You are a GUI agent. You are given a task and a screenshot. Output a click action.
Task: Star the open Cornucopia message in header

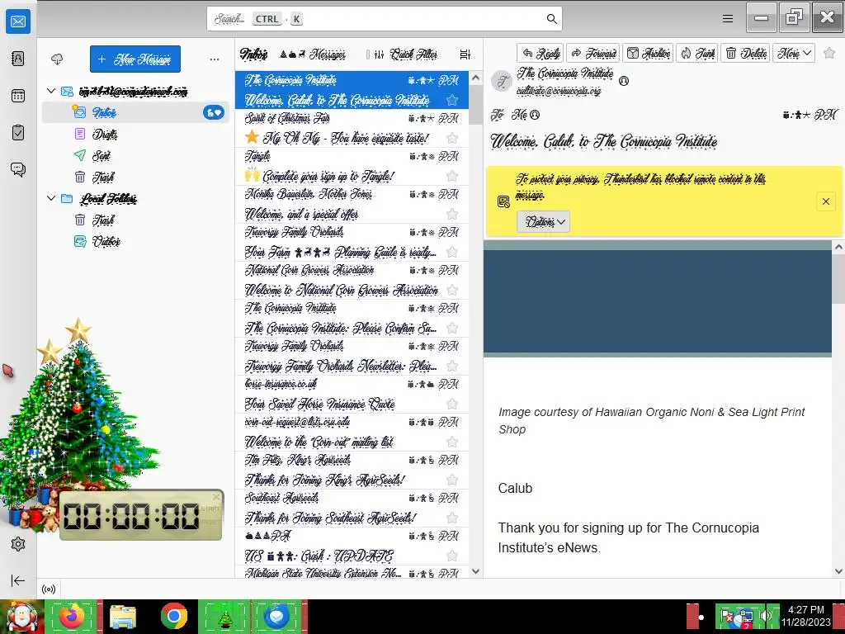point(829,53)
